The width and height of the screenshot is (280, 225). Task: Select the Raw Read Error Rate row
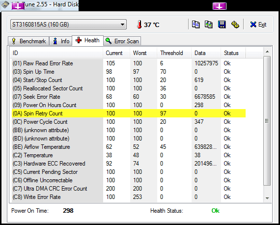(129, 63)
